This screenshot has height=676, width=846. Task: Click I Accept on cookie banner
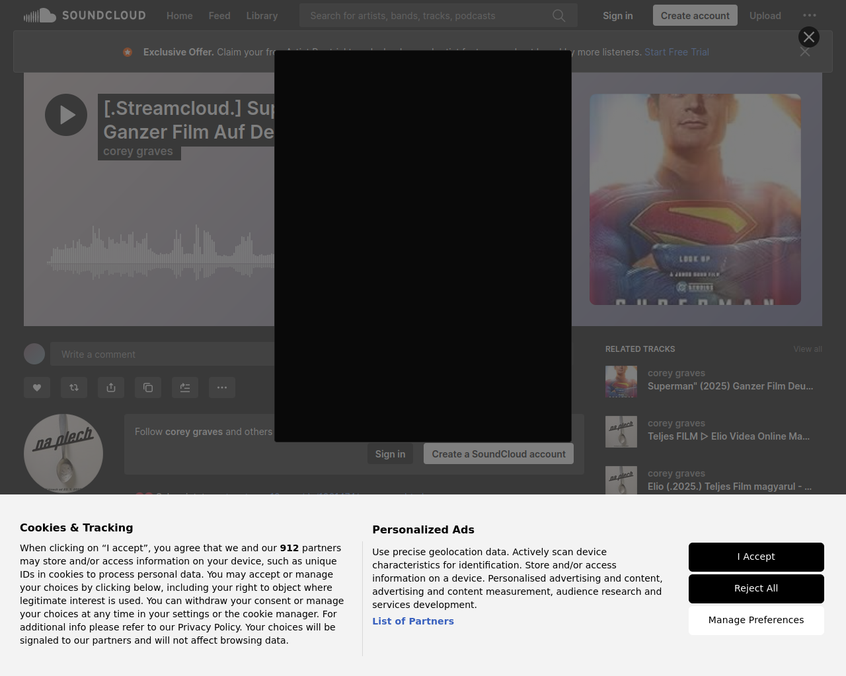coord(756,557)
